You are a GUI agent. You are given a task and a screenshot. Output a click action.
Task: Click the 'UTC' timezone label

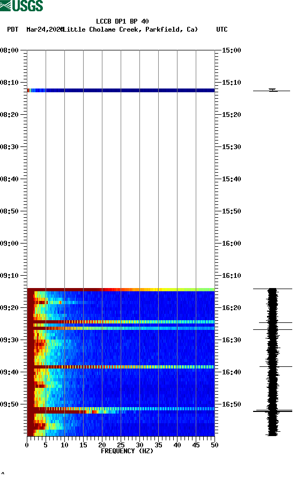pos(222,30)
